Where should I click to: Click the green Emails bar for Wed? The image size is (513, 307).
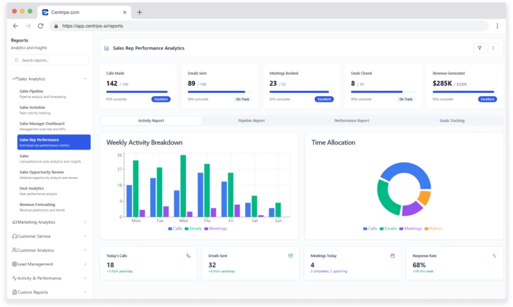183,186
